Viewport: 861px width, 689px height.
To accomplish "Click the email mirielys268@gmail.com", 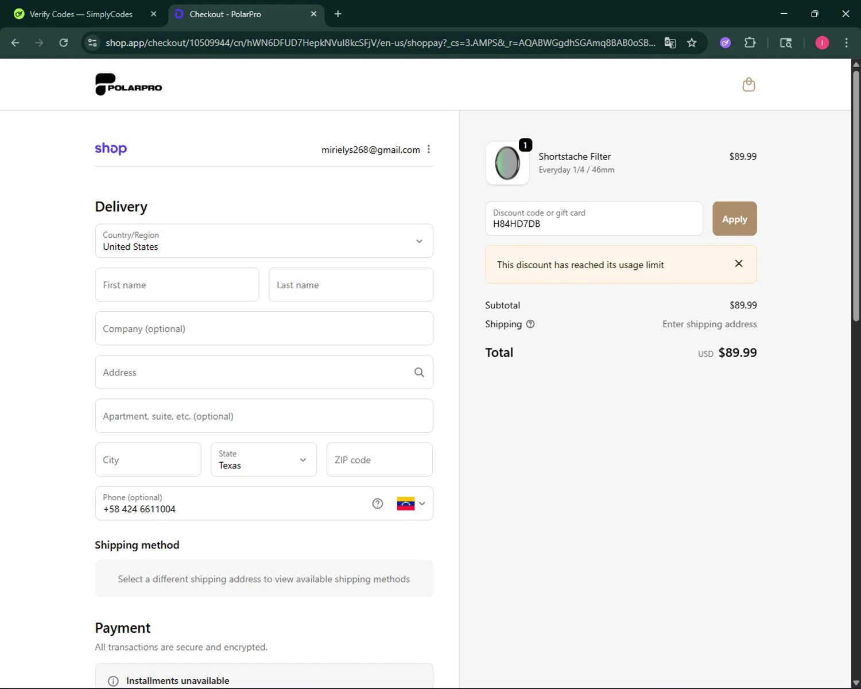I will tap(371, 150).
